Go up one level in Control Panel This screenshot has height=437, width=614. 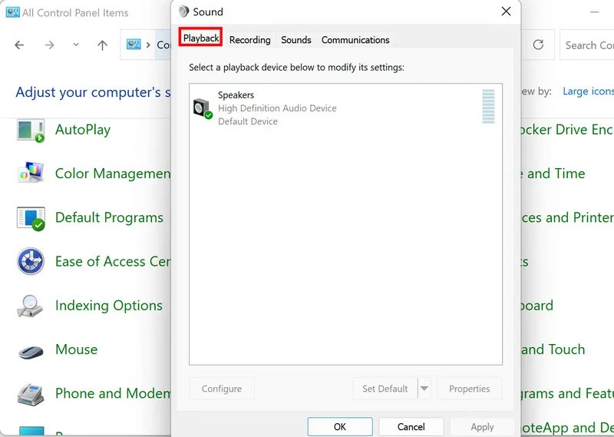click(x=102, y=45)
